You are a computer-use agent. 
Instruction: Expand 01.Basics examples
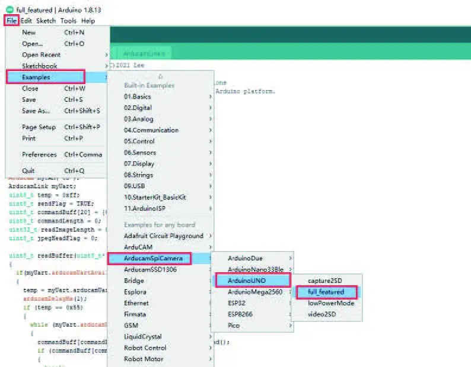pos(161,96)
